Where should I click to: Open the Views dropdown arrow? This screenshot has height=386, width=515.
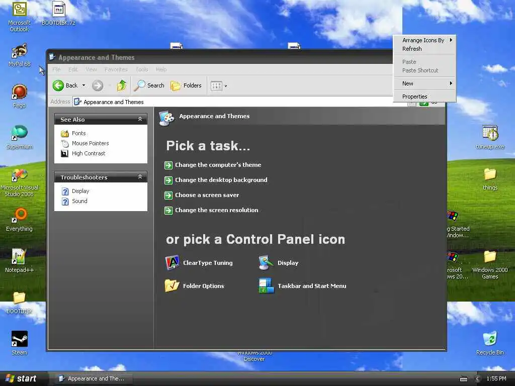pos(226,86)
